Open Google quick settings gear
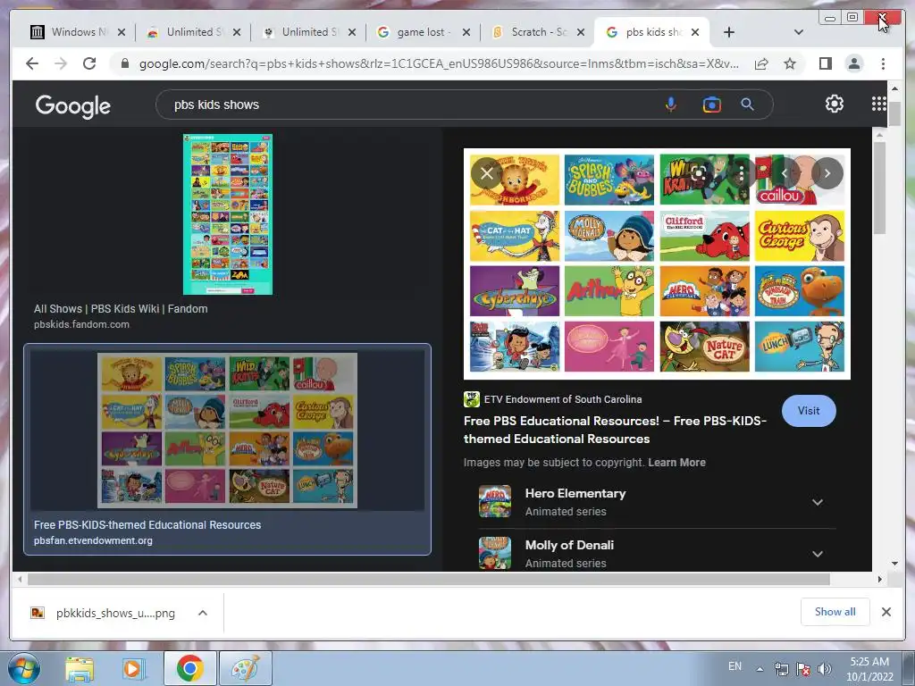The image size is (915, 686). (834, 104)
